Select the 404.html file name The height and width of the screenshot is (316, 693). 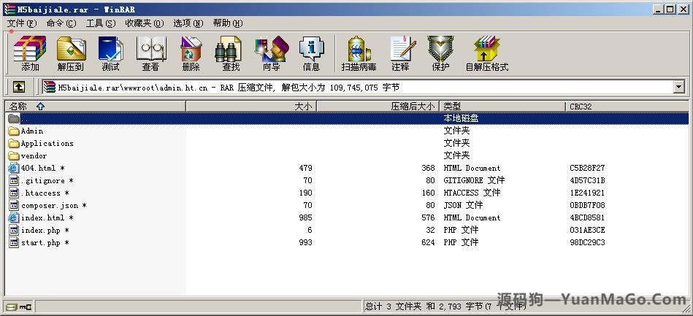point(43,168)
